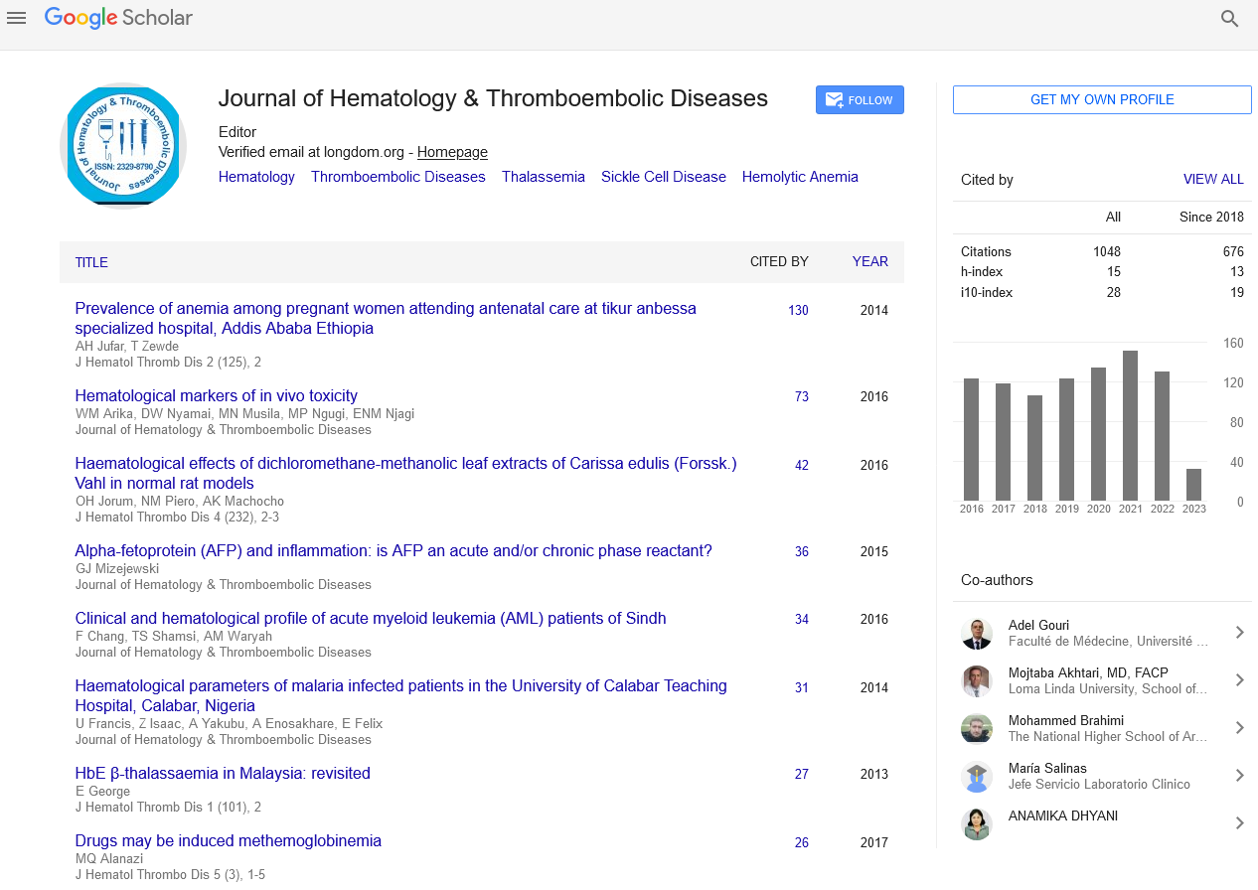Expand Adel Gouri co-author chevron
This screenshot has width=1258, height=890.
(x=1239, y=633)
